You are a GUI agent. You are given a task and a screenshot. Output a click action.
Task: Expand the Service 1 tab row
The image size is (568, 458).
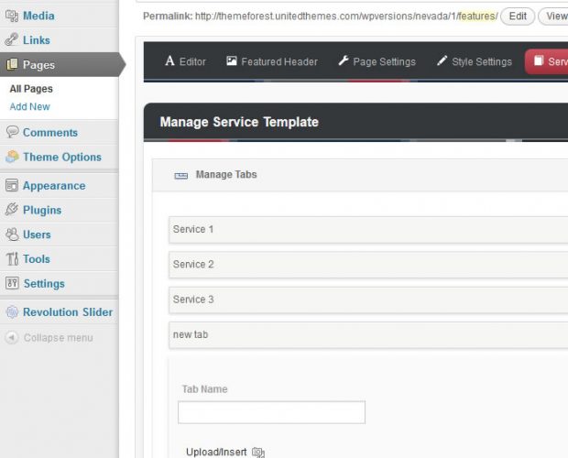366,229
